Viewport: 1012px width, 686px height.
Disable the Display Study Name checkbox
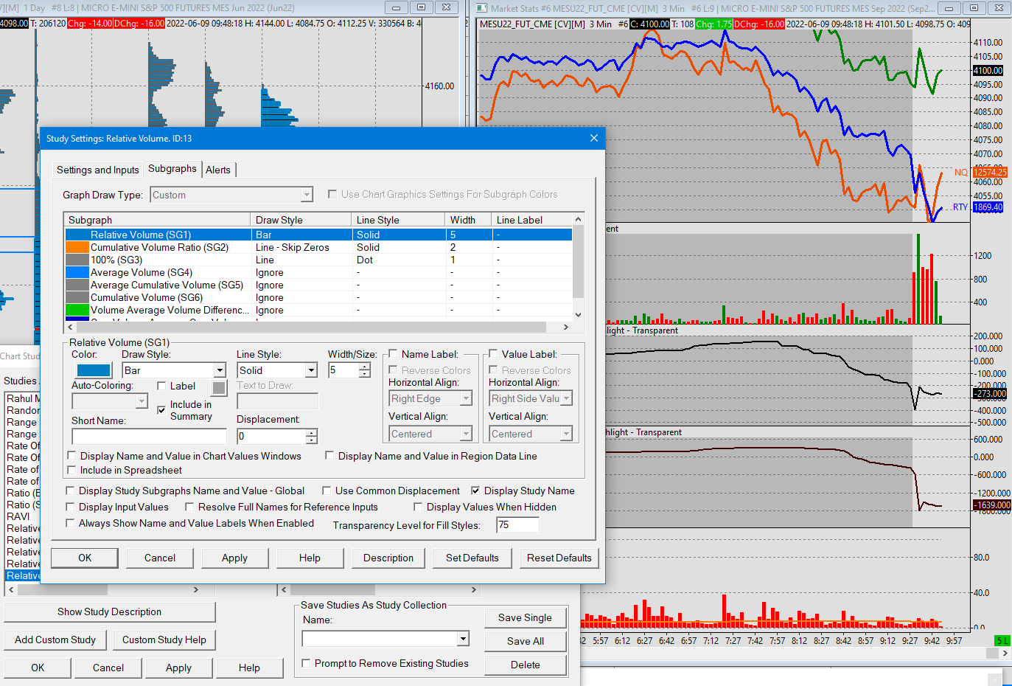pos(475,491)
